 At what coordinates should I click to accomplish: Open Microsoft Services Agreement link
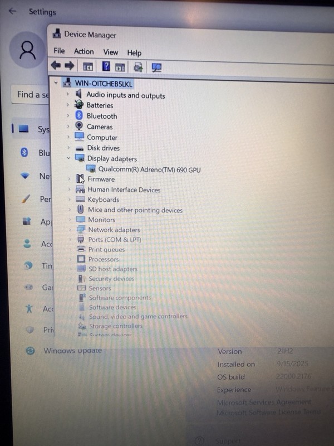[x=264, y=402]
